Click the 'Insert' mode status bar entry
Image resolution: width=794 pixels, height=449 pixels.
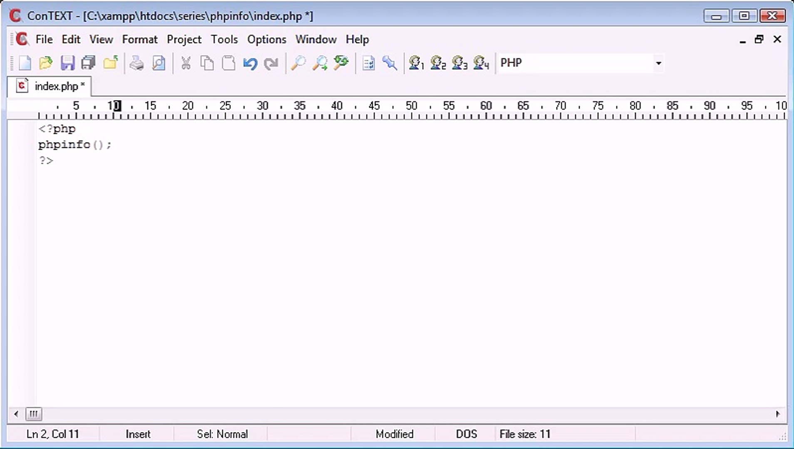(138, 434)
